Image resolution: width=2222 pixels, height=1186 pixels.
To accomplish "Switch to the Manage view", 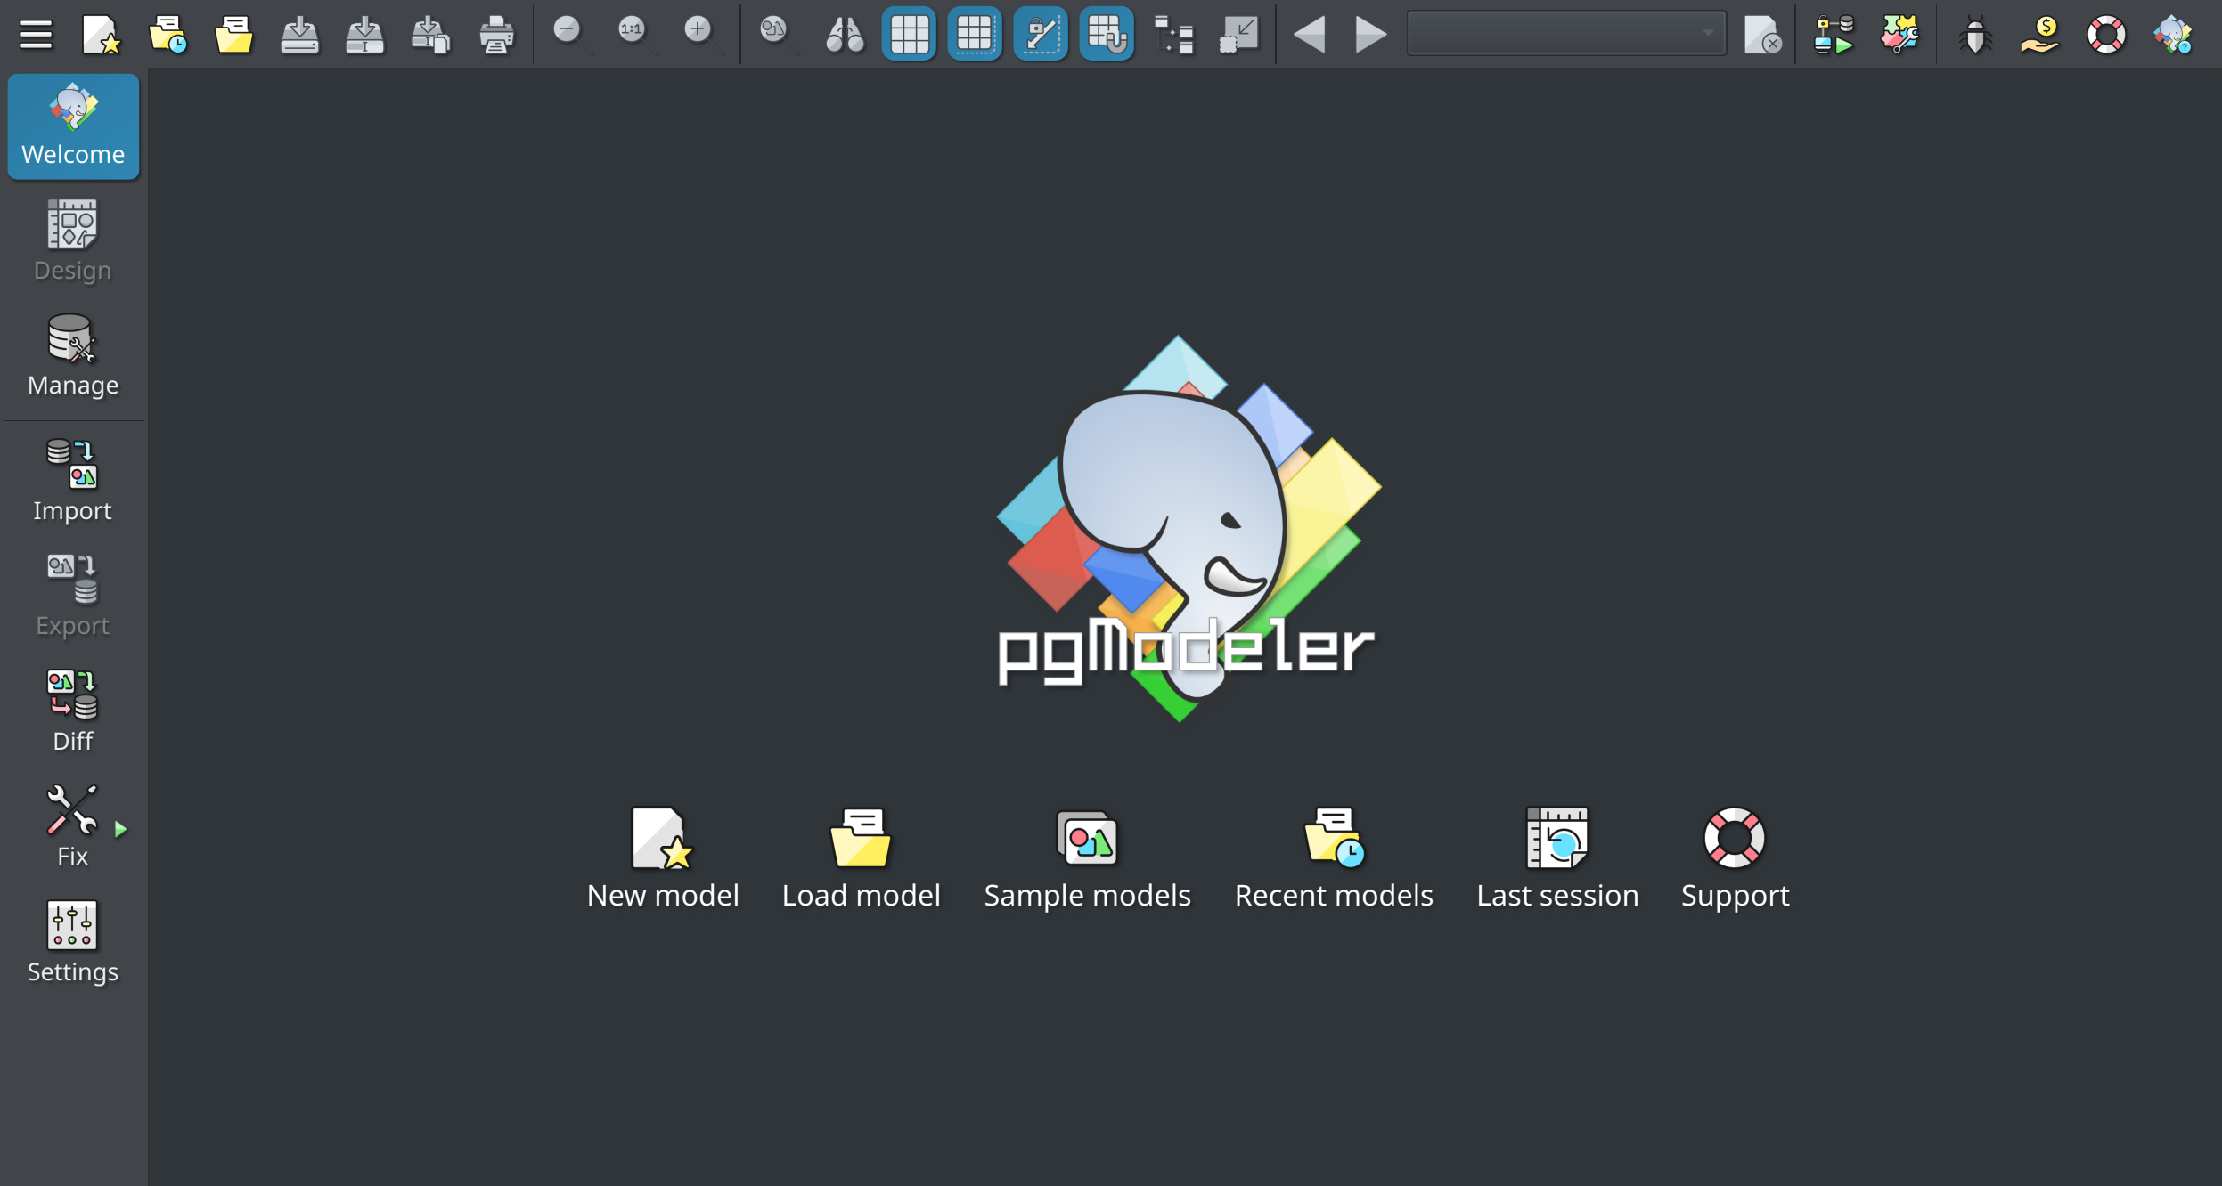I will click(73, 356).
